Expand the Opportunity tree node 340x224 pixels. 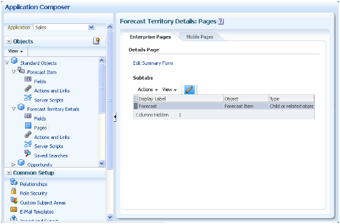pyautogui.click(x=13, y=165)
